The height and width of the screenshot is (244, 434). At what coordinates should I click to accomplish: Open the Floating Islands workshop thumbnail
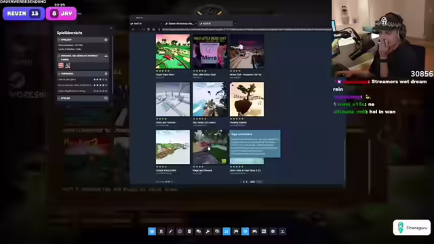[247, 100]
